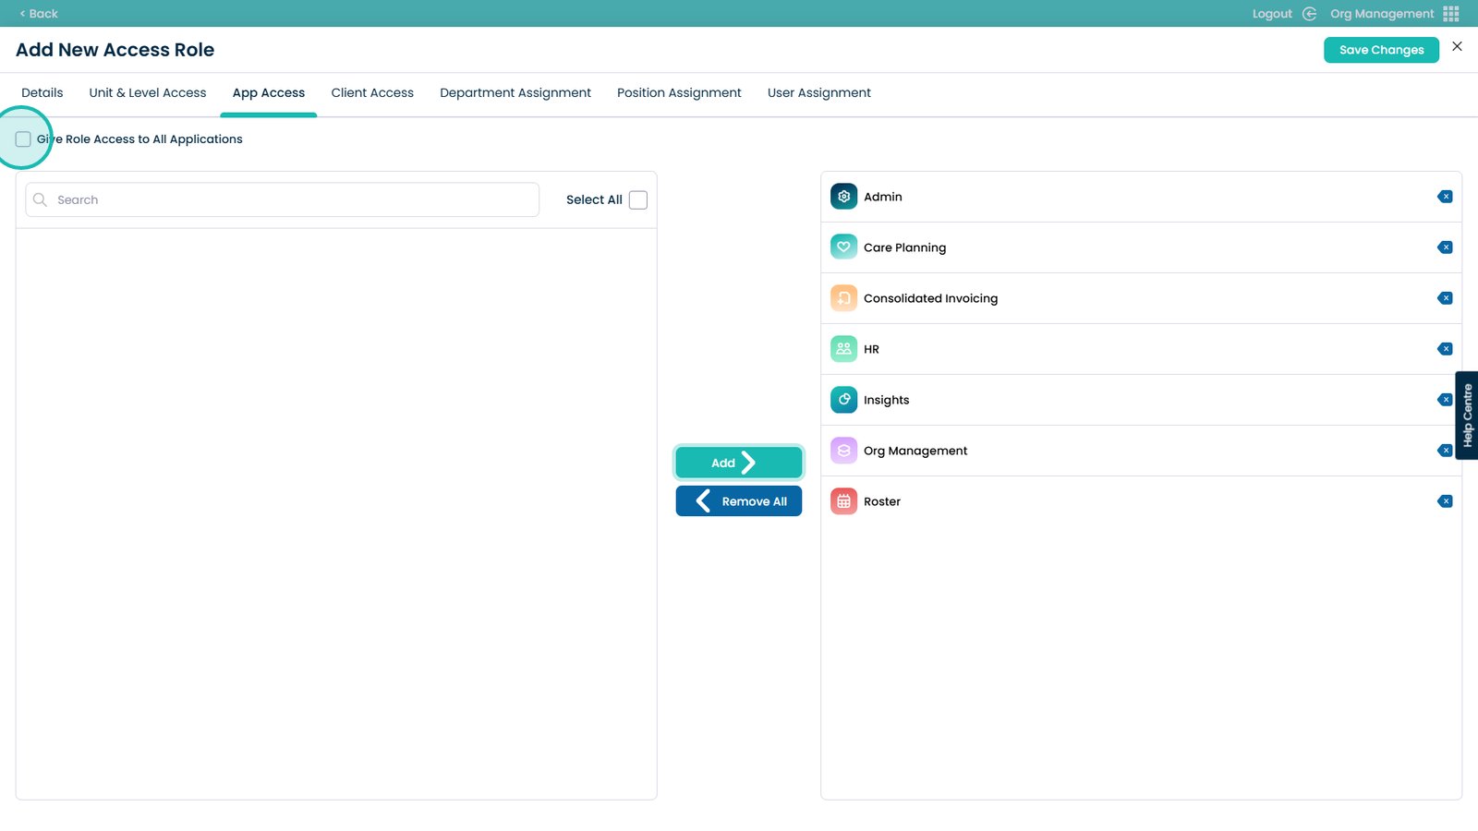Go back using the Back link
This screenshot has height=831, width=1478.
point(39,14)
